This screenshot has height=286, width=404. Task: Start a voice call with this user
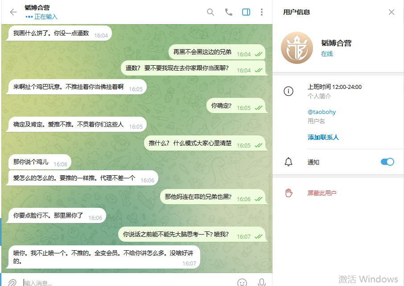229,12
